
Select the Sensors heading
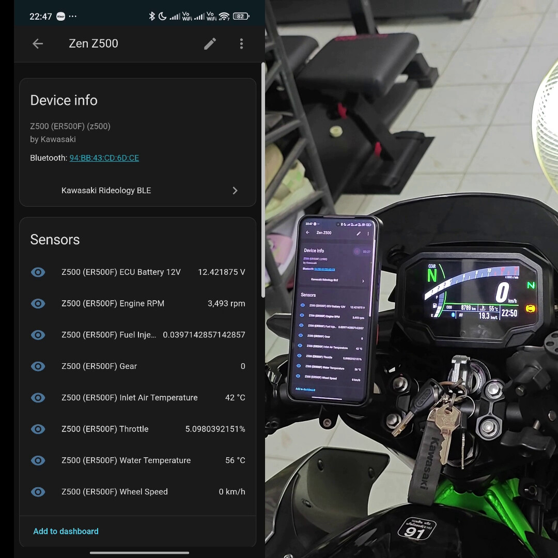[x=55, y=240]
